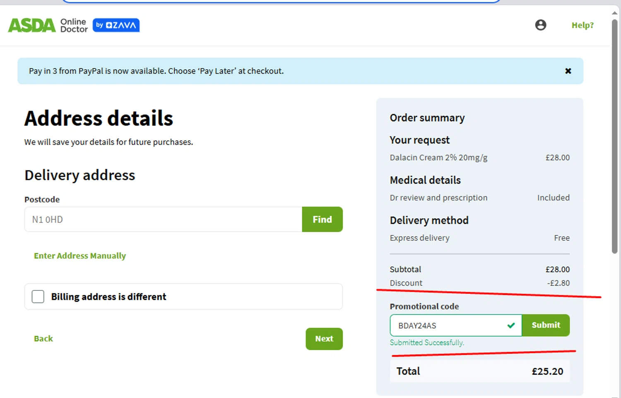Image resolution: width=621 pixels, height=398 pixels.
Task: Open the user account profile icon
Action: [x=541, y=25]
